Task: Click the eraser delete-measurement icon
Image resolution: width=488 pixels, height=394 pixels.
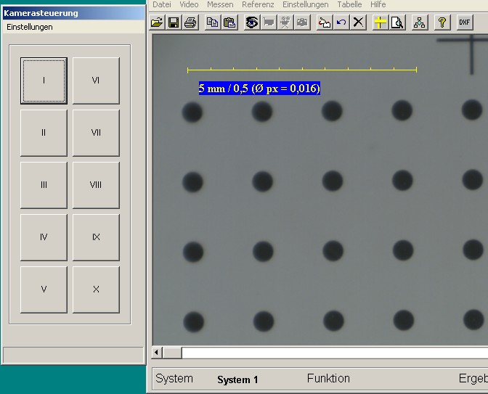Action: (325, 22)
